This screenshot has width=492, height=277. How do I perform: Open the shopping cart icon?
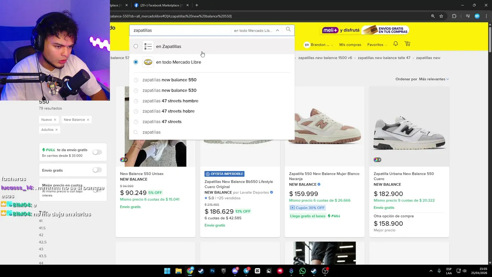point(407,44)
